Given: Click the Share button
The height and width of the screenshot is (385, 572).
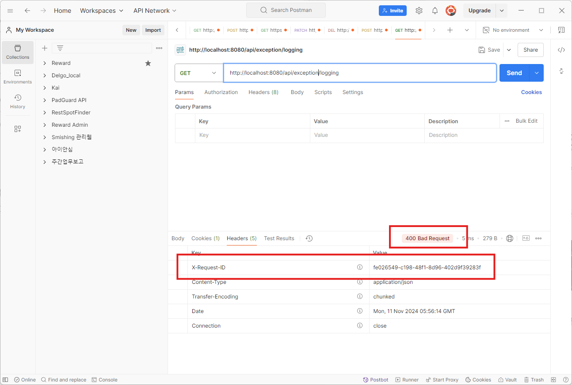Looking at the screenshot, I should point(530,50).
